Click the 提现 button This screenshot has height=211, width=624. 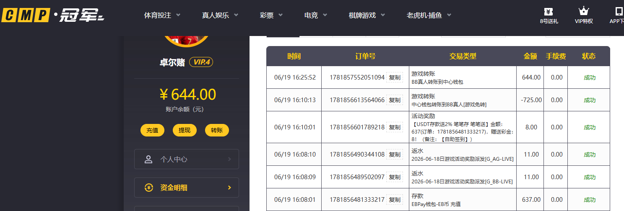coord(185,130)
